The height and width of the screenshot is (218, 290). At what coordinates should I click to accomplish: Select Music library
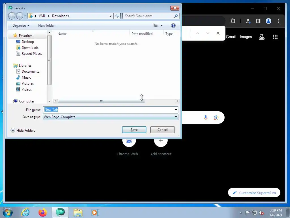tap(26, 77)
